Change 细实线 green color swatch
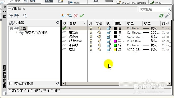The width and height of the screenshot is (174, 98). [x=115, y=45]
